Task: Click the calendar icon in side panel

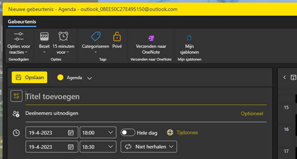Action: [293, 77]
